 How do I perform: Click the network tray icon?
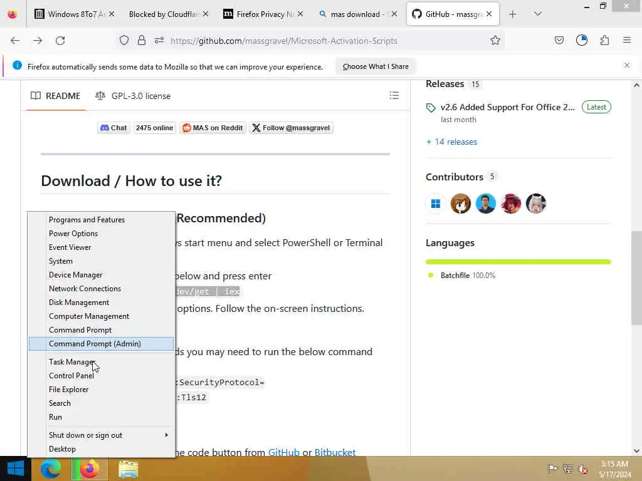(x=568, y=468)
